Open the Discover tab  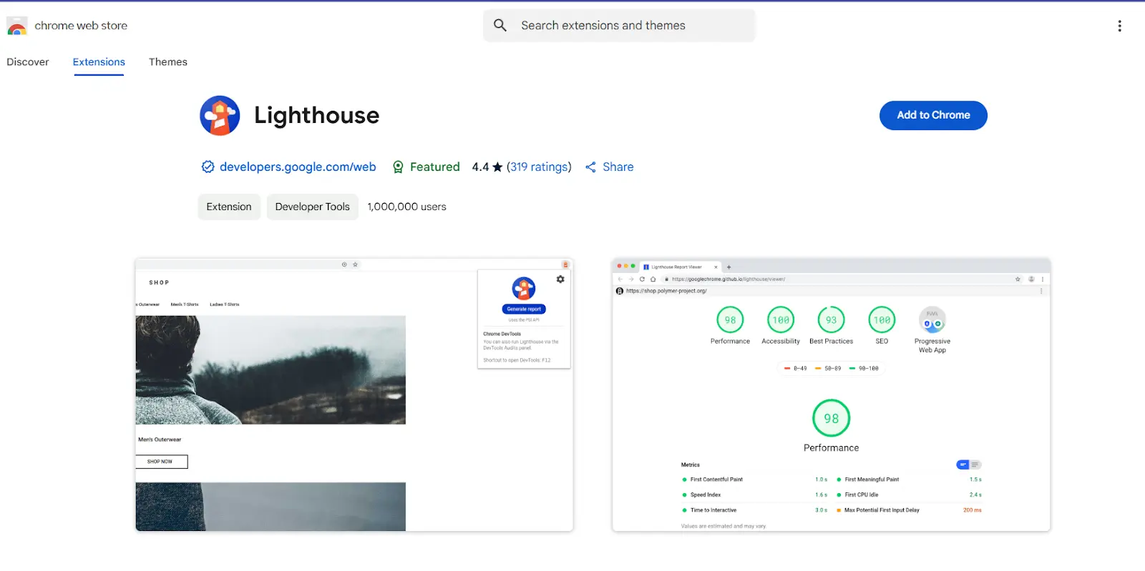[x=28, y=62]
